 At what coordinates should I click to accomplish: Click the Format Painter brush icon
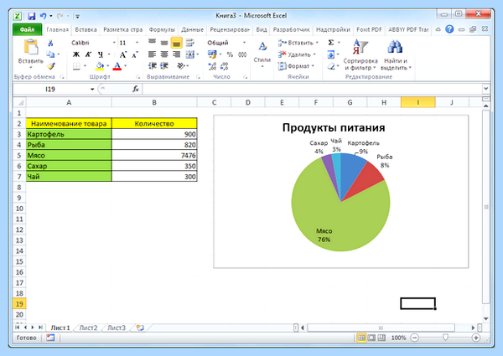point(50,66)
